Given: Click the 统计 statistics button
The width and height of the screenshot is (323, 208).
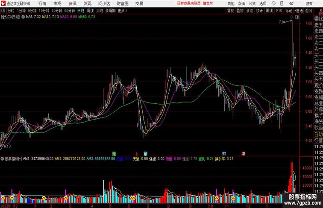Looking at the screenshot, I should [259, 11].
